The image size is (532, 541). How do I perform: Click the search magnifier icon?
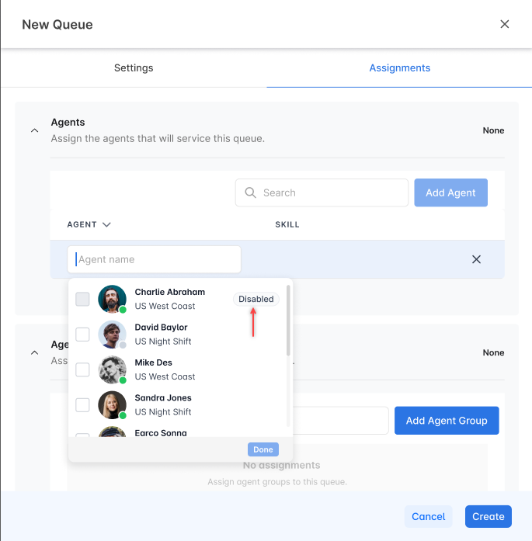coord(250,192)
